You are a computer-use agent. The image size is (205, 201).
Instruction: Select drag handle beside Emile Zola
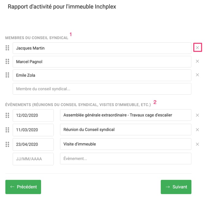(7, 75)
